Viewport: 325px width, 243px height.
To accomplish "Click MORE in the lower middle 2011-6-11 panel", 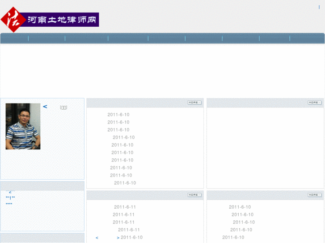I will click(x=194, y=195).
